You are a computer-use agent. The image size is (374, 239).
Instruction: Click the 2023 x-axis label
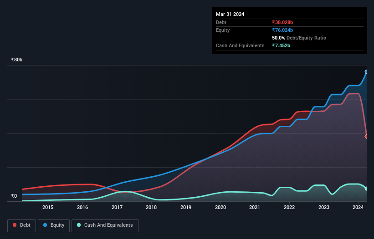click(324, 207)
